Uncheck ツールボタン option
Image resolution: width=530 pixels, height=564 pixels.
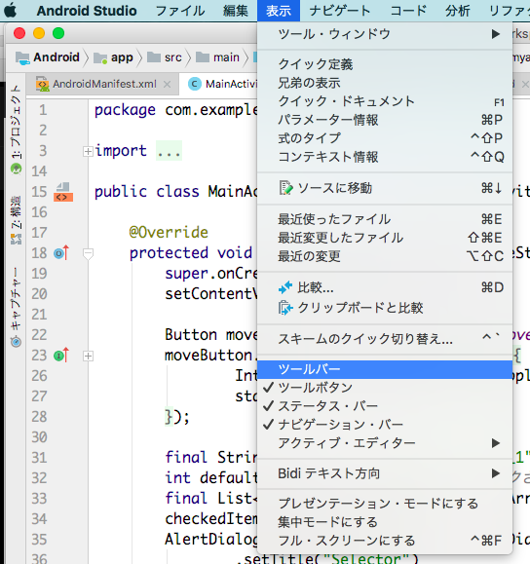click(x=385, y=388)
